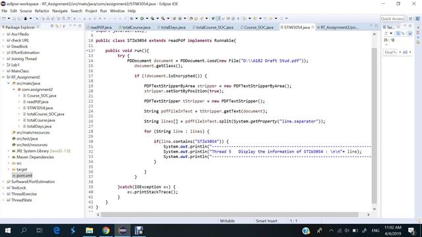Open the External Tools dropdown arrow

(168, 18)
